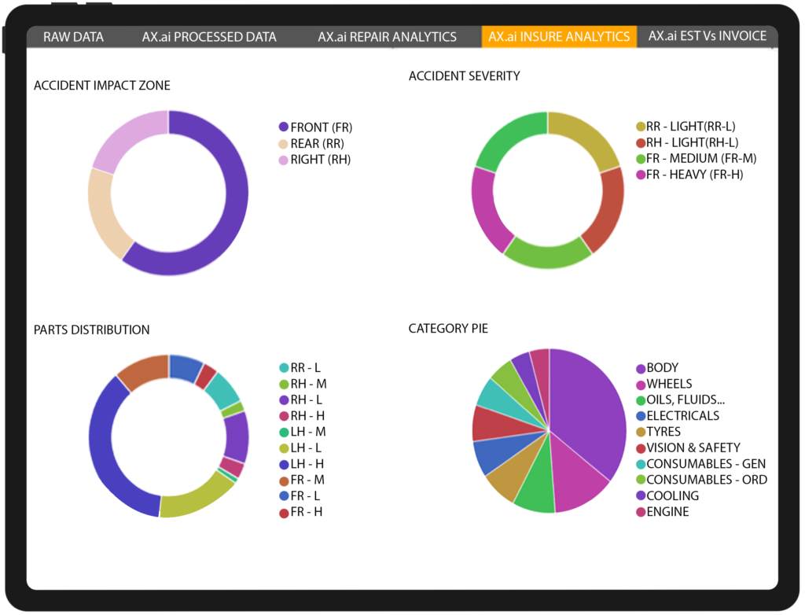Viewport: 805px width, 615px height.
Task: Select the FR - L parts legend label
Action: click(306, 495)
